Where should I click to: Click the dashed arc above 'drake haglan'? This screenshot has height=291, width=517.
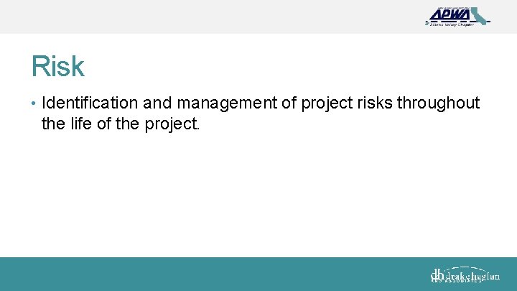[x=465, y=268]
